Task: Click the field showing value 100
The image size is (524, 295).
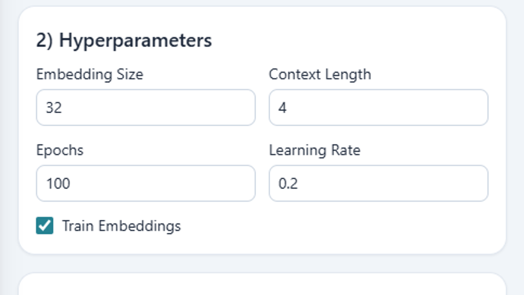Action: 146,184
